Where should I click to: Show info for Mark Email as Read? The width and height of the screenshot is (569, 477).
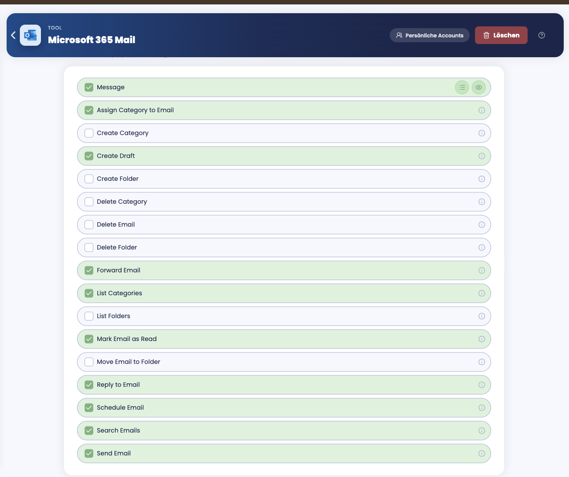click(x=482, y=339)
